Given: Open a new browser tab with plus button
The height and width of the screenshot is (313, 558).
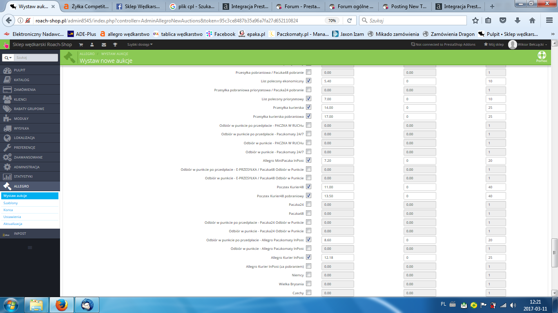Looking at the screenshot, I should point(492,7).
